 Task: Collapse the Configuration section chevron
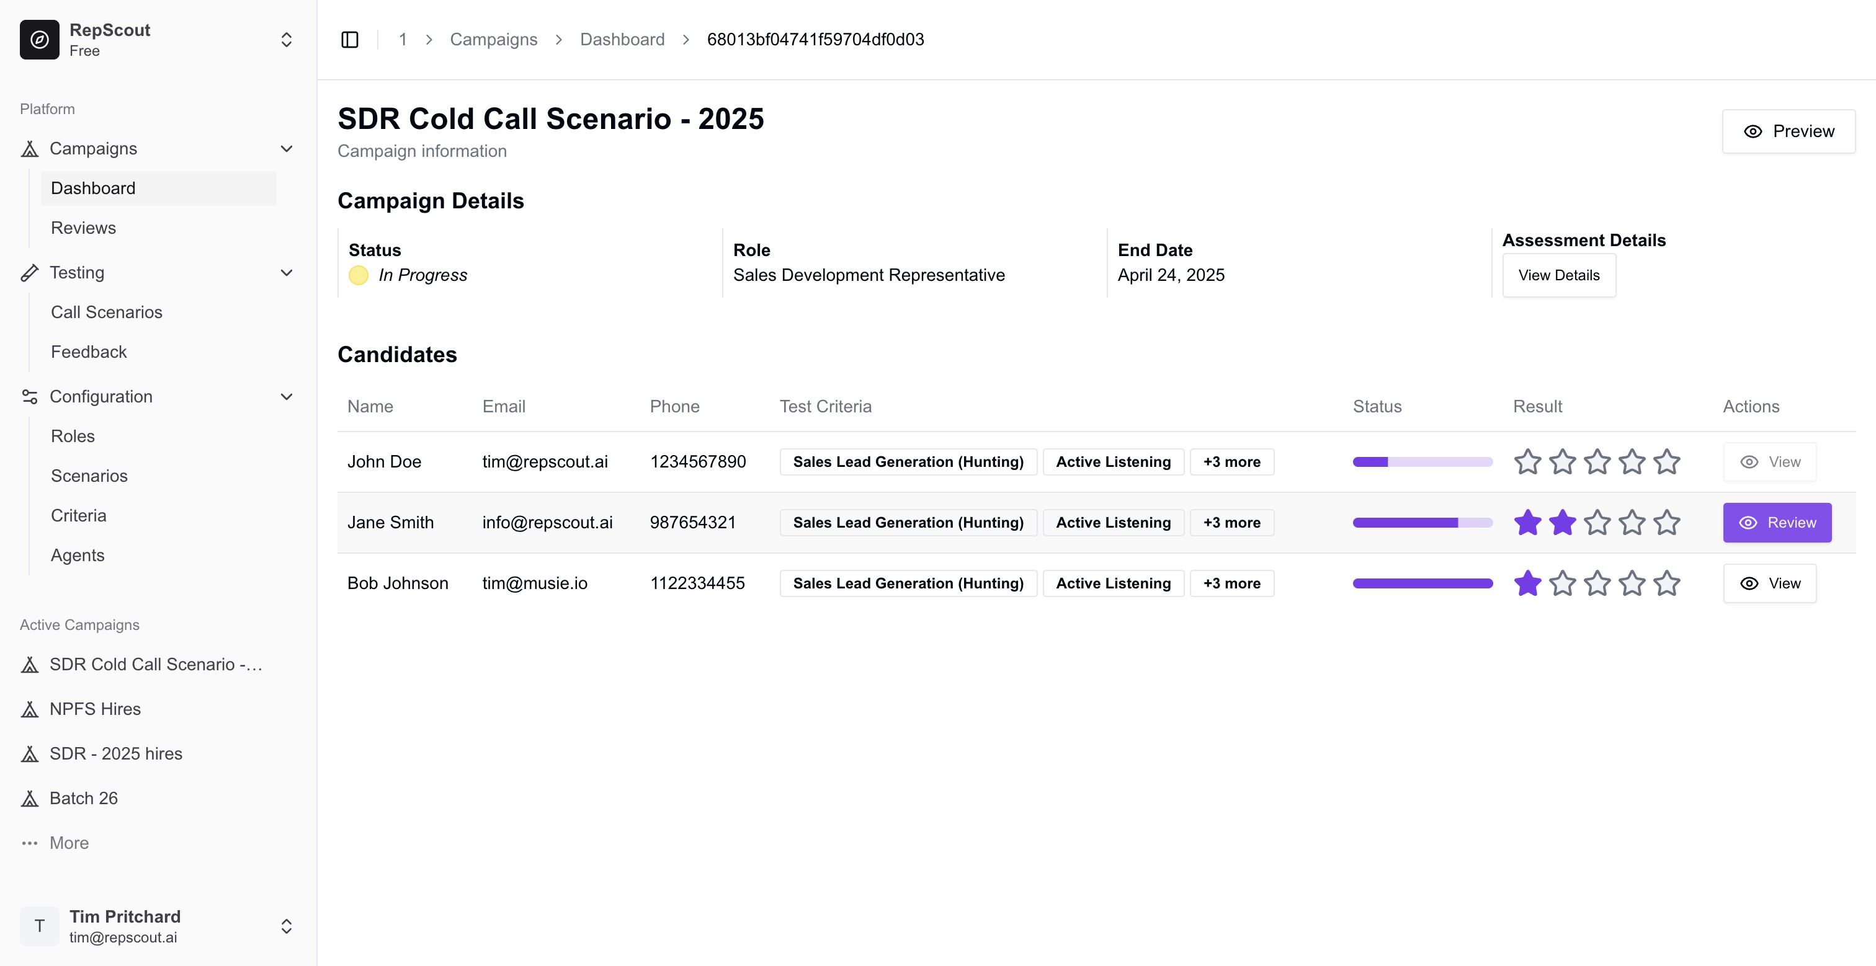pyautogui.click(x=287, y=397)
